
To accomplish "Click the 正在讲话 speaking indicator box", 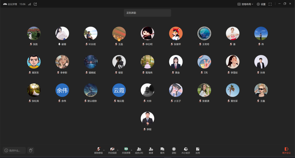I will coord(147,13).
